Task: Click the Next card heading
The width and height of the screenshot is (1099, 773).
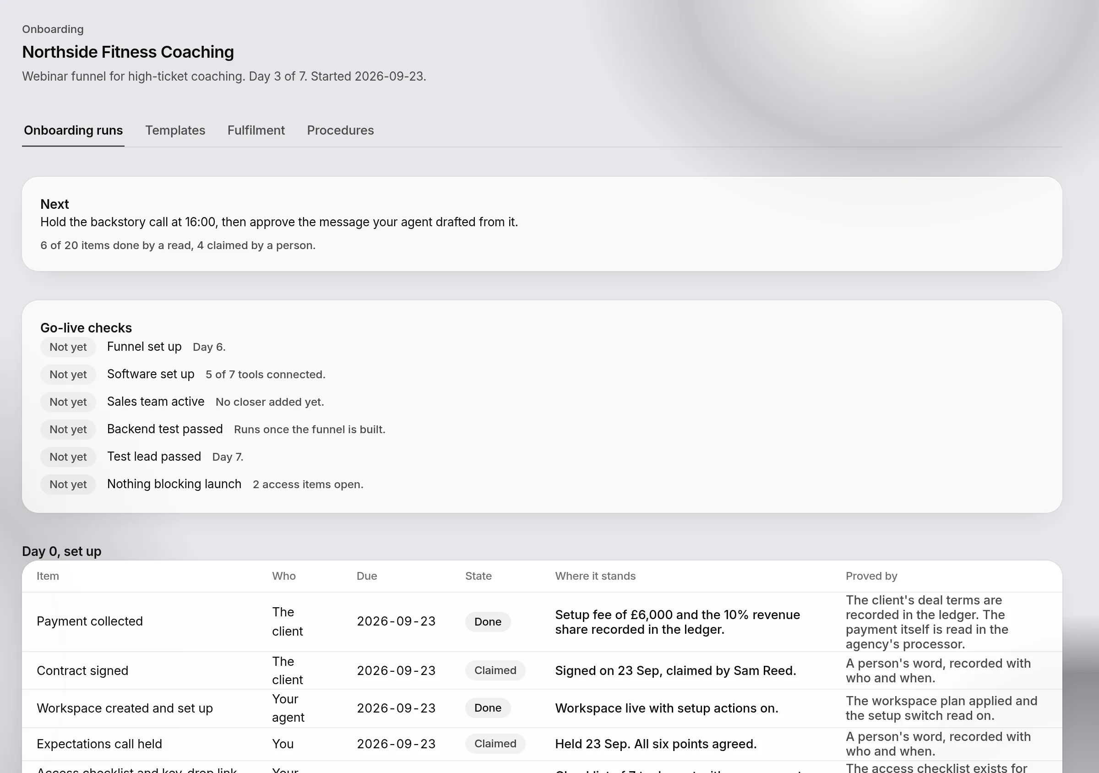Action: pyautogui.click(x=54, y=204)
